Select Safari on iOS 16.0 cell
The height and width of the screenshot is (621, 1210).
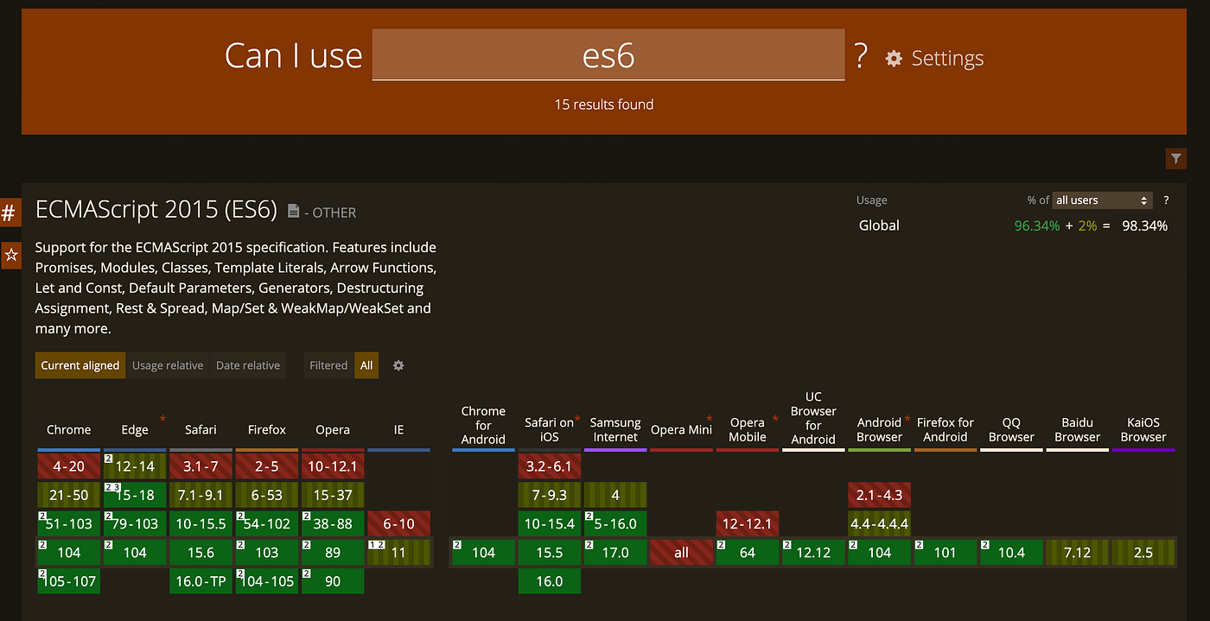[550, 581]
